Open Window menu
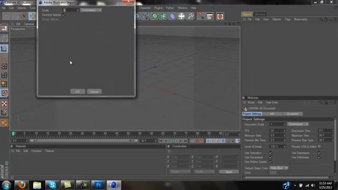Image resolution: width=338 pixels, height=190 pixels. click(182, 8)
